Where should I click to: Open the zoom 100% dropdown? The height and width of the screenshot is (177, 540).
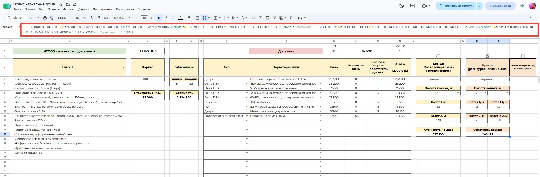[x=64, y=18]
